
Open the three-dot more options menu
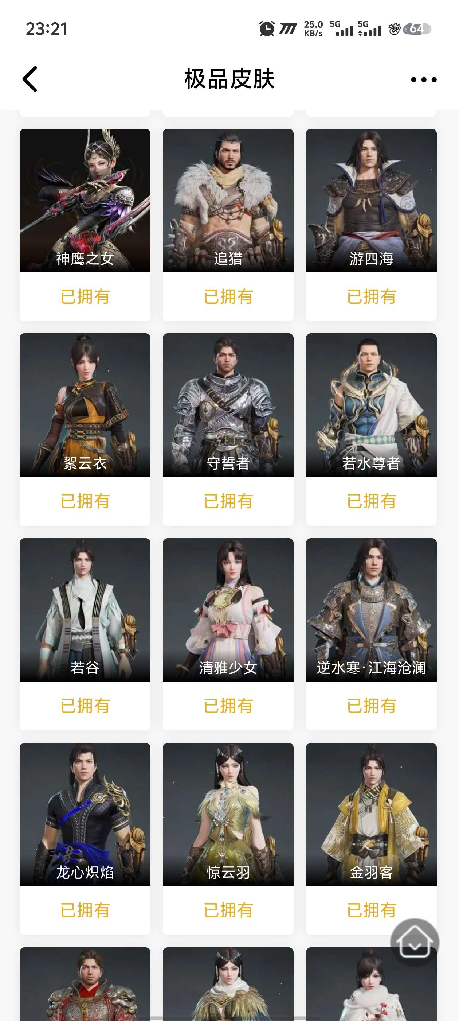(424, 79)
